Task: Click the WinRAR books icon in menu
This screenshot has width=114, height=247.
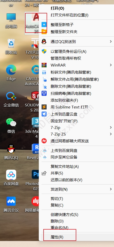Action: click(44, 65)
